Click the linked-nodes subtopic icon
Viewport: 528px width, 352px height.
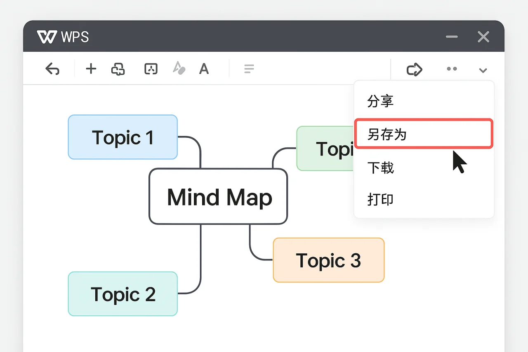(x=118, y=69)
